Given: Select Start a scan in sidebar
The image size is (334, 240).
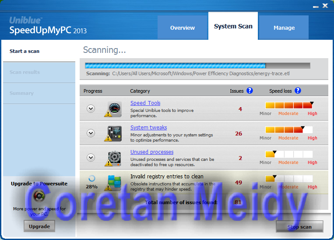Looking at the screenshot, I should 39,51.
